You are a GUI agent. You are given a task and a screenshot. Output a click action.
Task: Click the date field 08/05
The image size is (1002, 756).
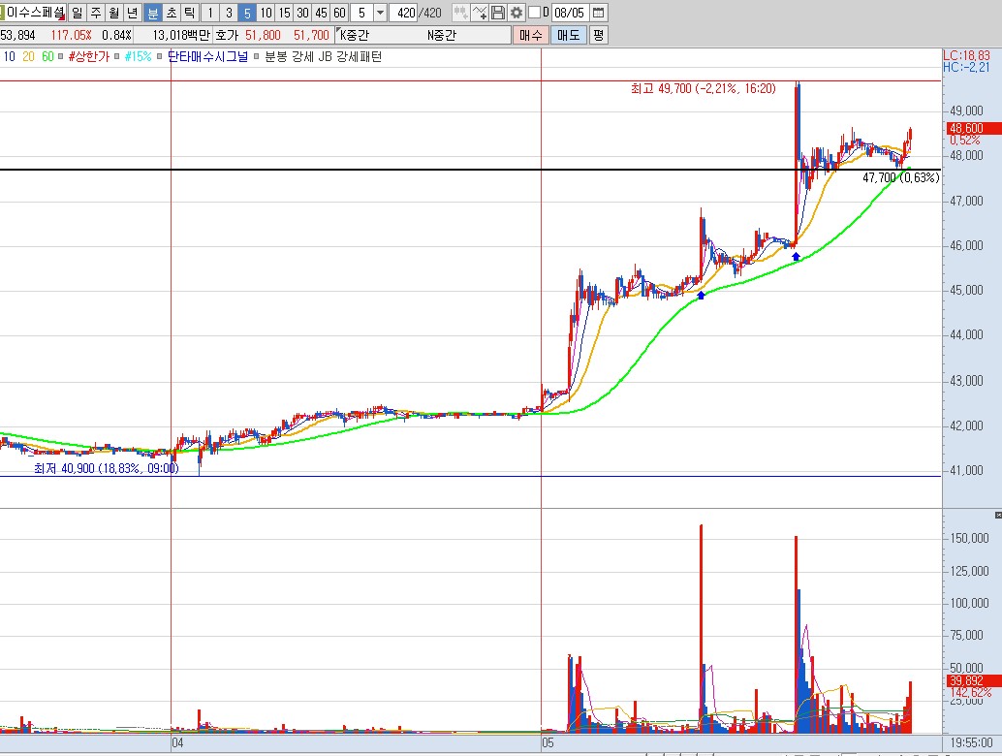point(570,13)
